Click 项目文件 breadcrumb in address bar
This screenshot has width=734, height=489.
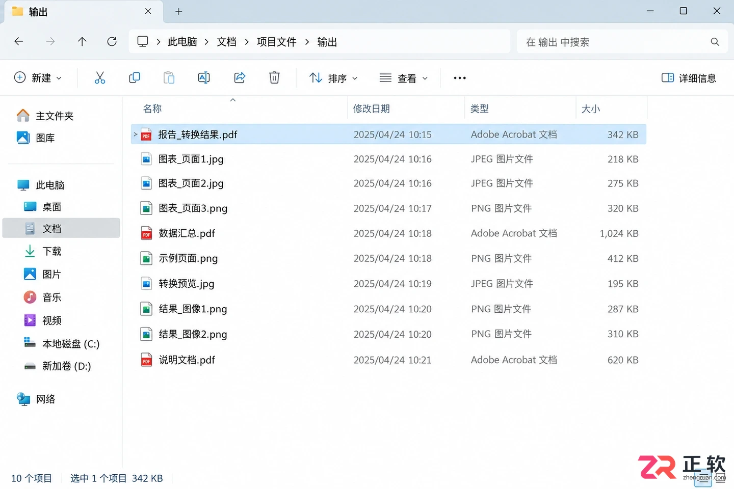(277, 42)
